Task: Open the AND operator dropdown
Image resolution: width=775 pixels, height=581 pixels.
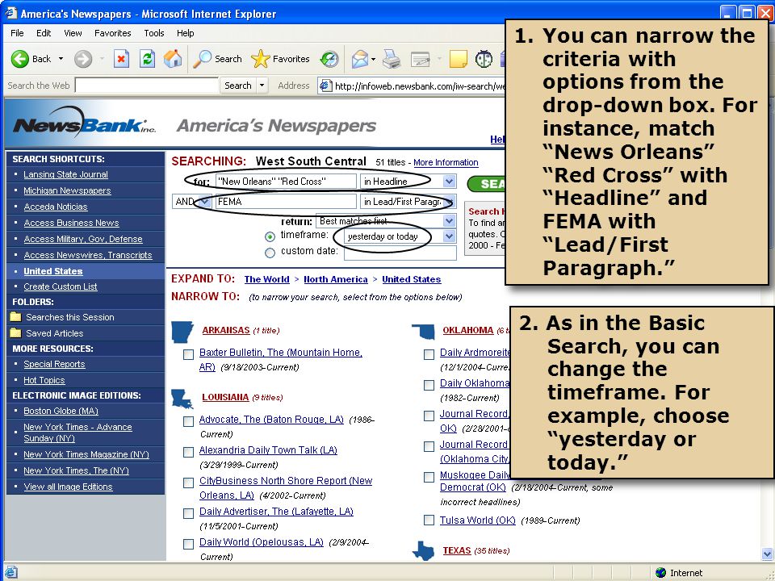Action: pos(192,202)
